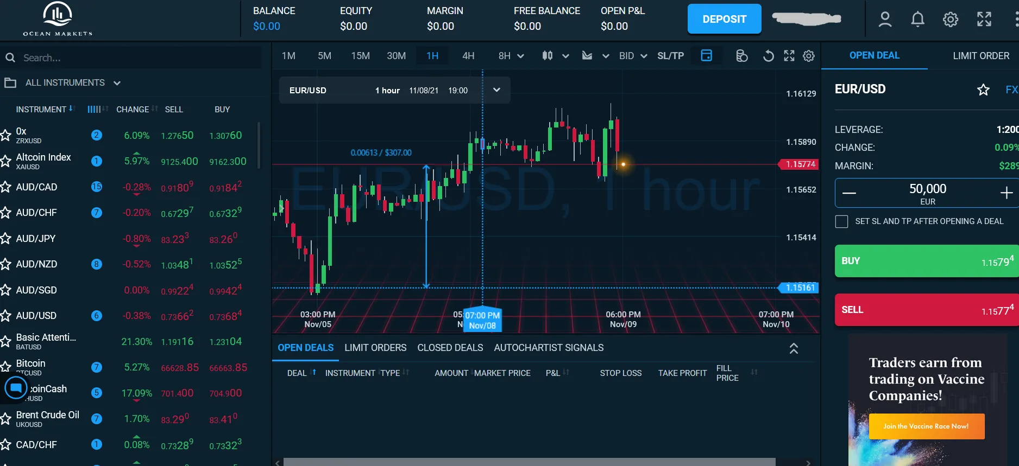Viewport: 1019px width, 466px height.
Task: Favorite the Brent Crude Oil star
Action: point(5,419)
